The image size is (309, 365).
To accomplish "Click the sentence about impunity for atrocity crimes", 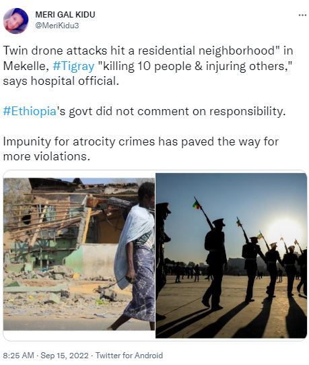I will pyautogui.click(x=141, y=149).
